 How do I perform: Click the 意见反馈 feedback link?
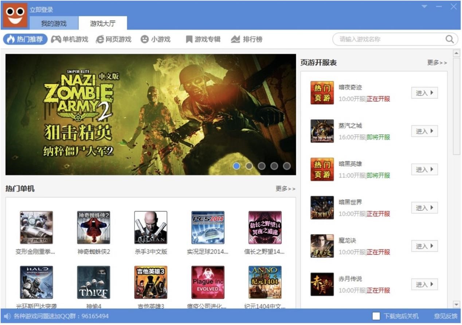pyautogui.click(x=446, y=316)
